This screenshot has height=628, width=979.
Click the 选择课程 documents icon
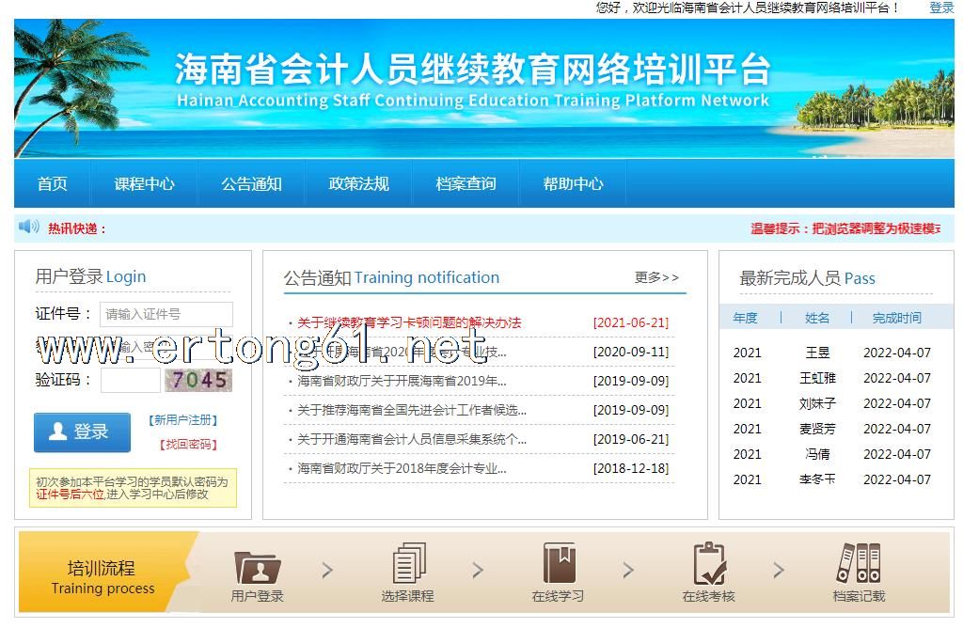[408, 564]
